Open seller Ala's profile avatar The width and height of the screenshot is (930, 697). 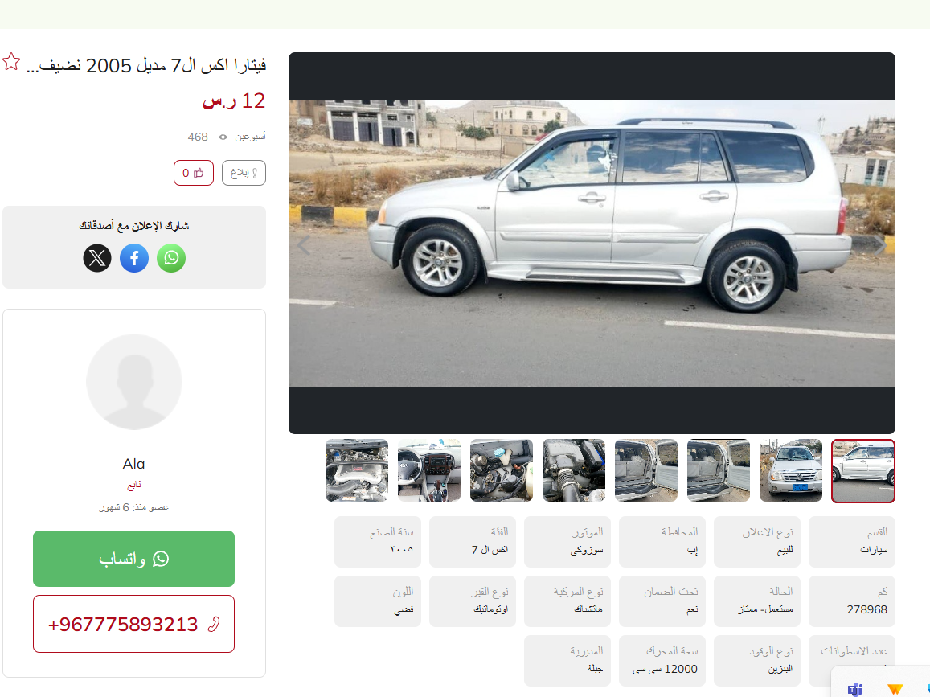[x=134, y=382]
